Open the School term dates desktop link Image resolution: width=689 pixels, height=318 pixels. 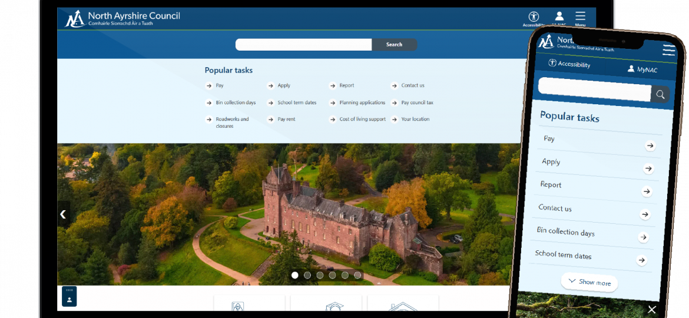click(297, 102)
